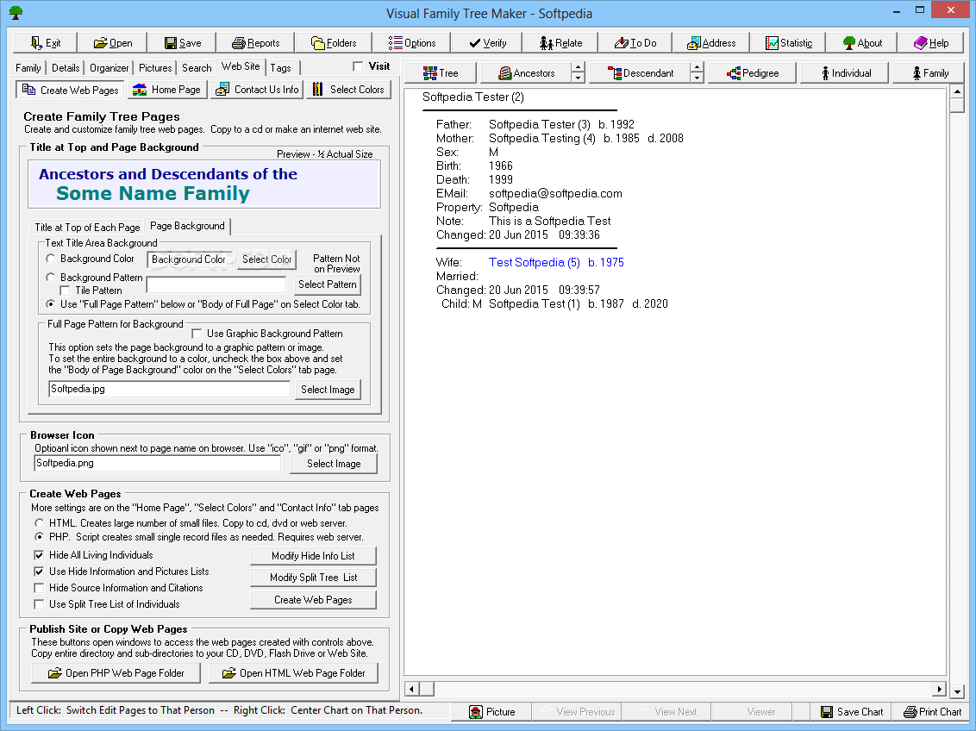Show the Ancestors chart
Screen dimensions: 976x731
(526, 72)
